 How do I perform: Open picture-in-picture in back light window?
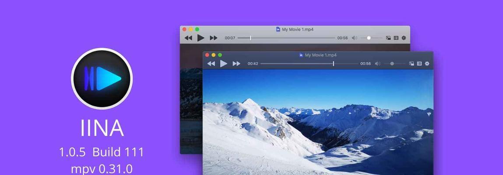click(x=388, y=38)
